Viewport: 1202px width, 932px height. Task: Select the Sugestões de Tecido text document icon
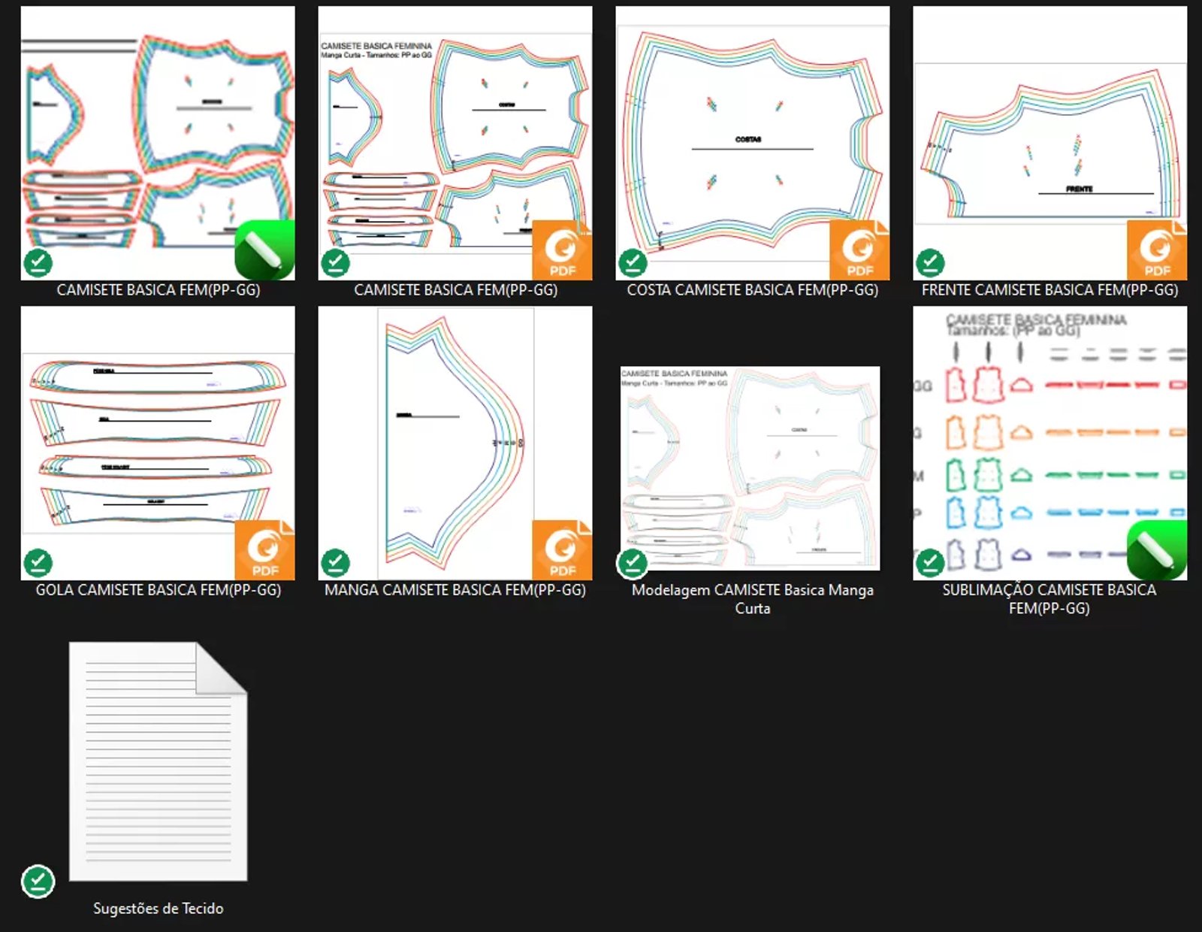pyautogui.click(x=158, y=761)
